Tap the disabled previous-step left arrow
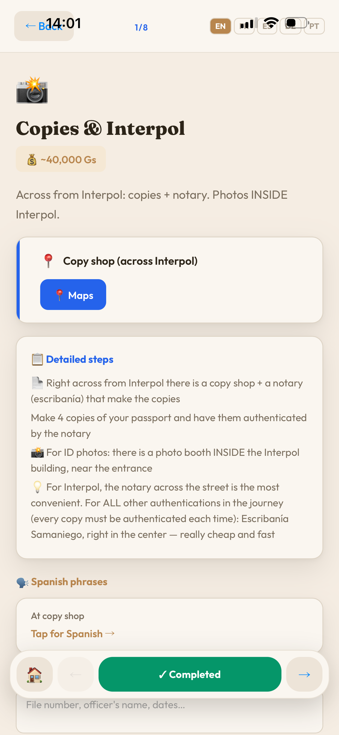339x735 pixels. [x=76, y=674]
